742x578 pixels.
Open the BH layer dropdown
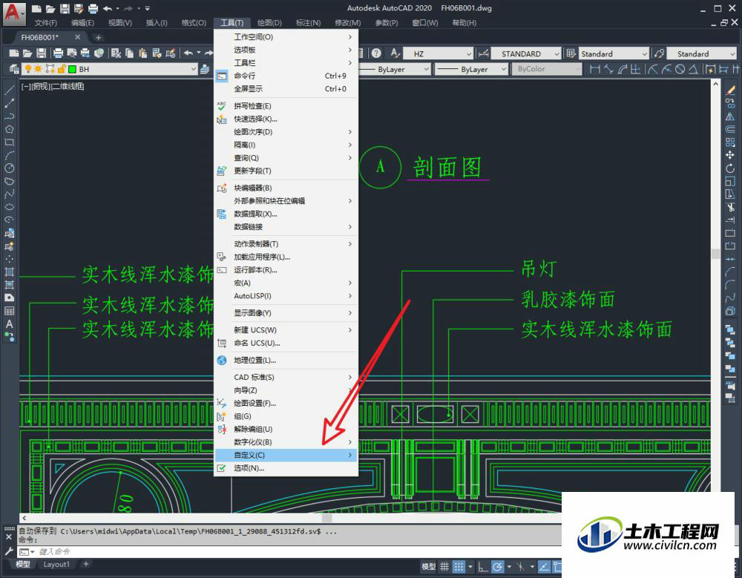[x=193, y=69]
